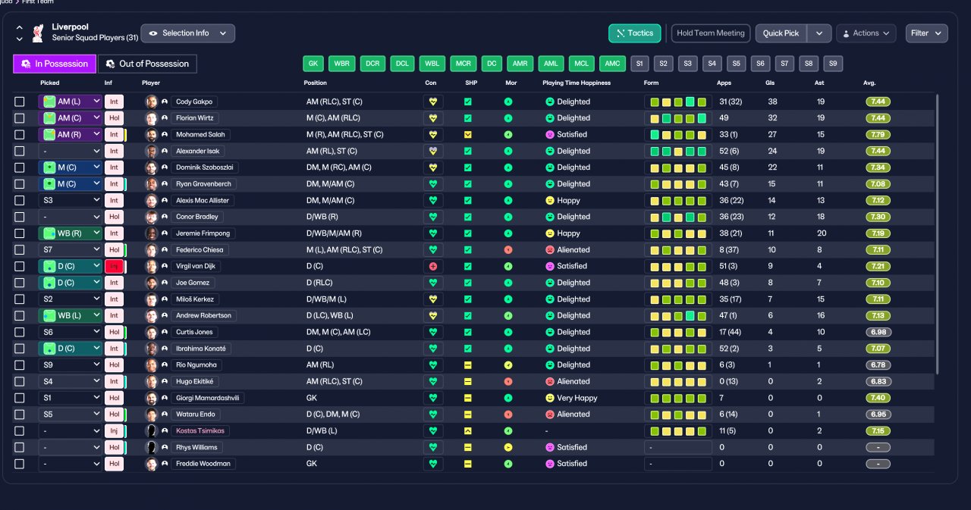Check the box next to Freddie Woodman's row
Screen dimensions: 971x510
click(x=20, y=464)
